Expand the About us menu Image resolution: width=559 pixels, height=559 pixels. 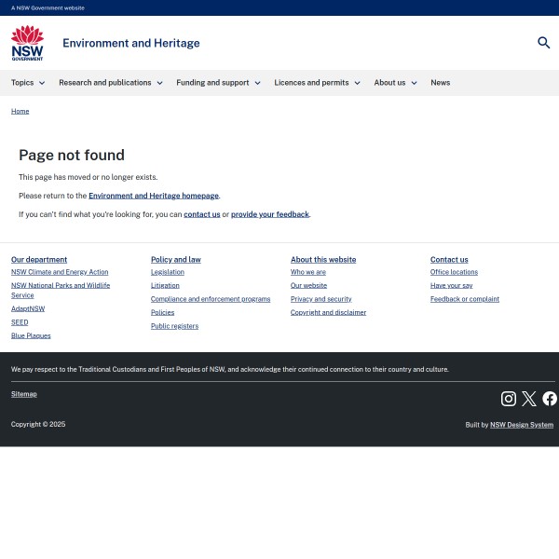(x=395, y=83)
